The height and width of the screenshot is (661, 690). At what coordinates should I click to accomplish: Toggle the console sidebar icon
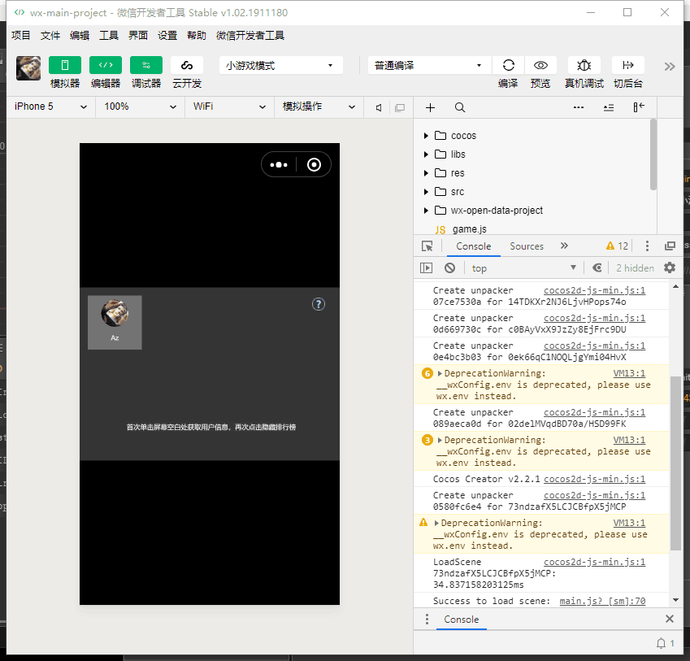(x=426, y=267)
